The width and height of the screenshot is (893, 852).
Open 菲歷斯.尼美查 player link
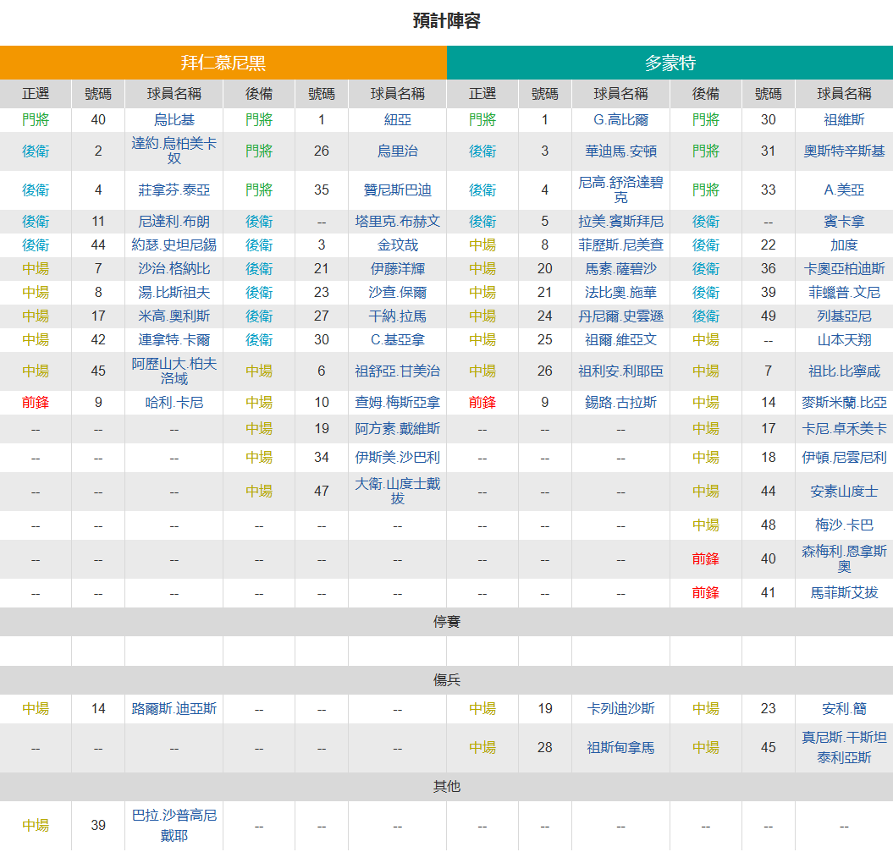pos(620,245)
